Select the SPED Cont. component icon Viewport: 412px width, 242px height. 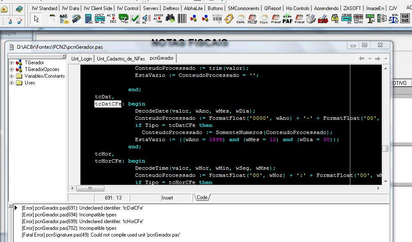[x=241, y=19]
